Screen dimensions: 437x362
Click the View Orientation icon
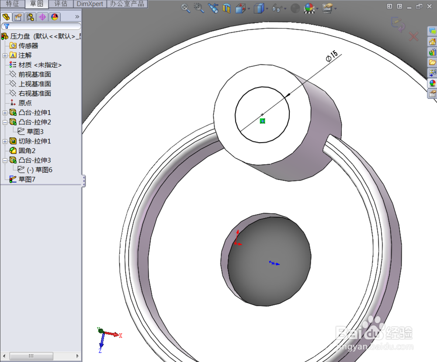pyautogui.click(x=240, y=8)
